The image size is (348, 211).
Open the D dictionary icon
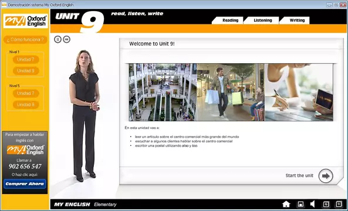339,204
